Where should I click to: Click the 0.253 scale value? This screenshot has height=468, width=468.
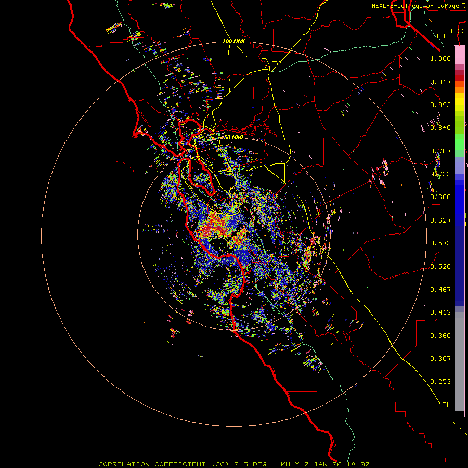440,382
